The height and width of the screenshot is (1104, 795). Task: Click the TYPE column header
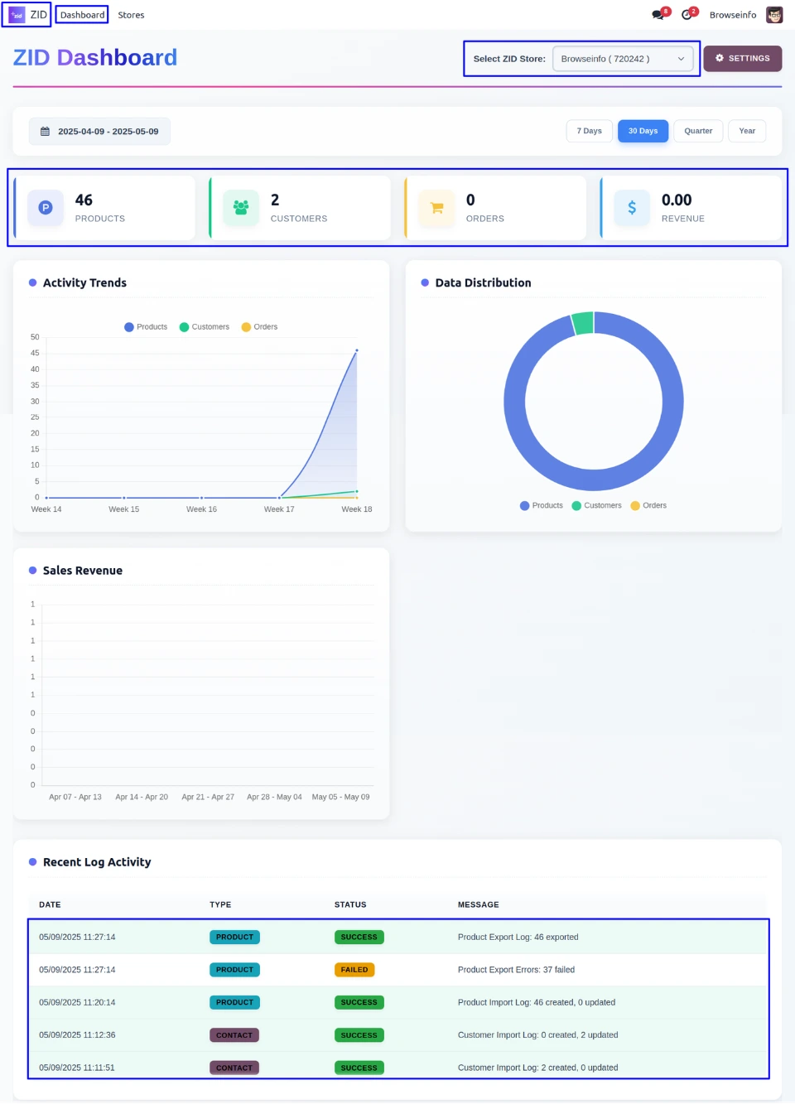point(220,904)
